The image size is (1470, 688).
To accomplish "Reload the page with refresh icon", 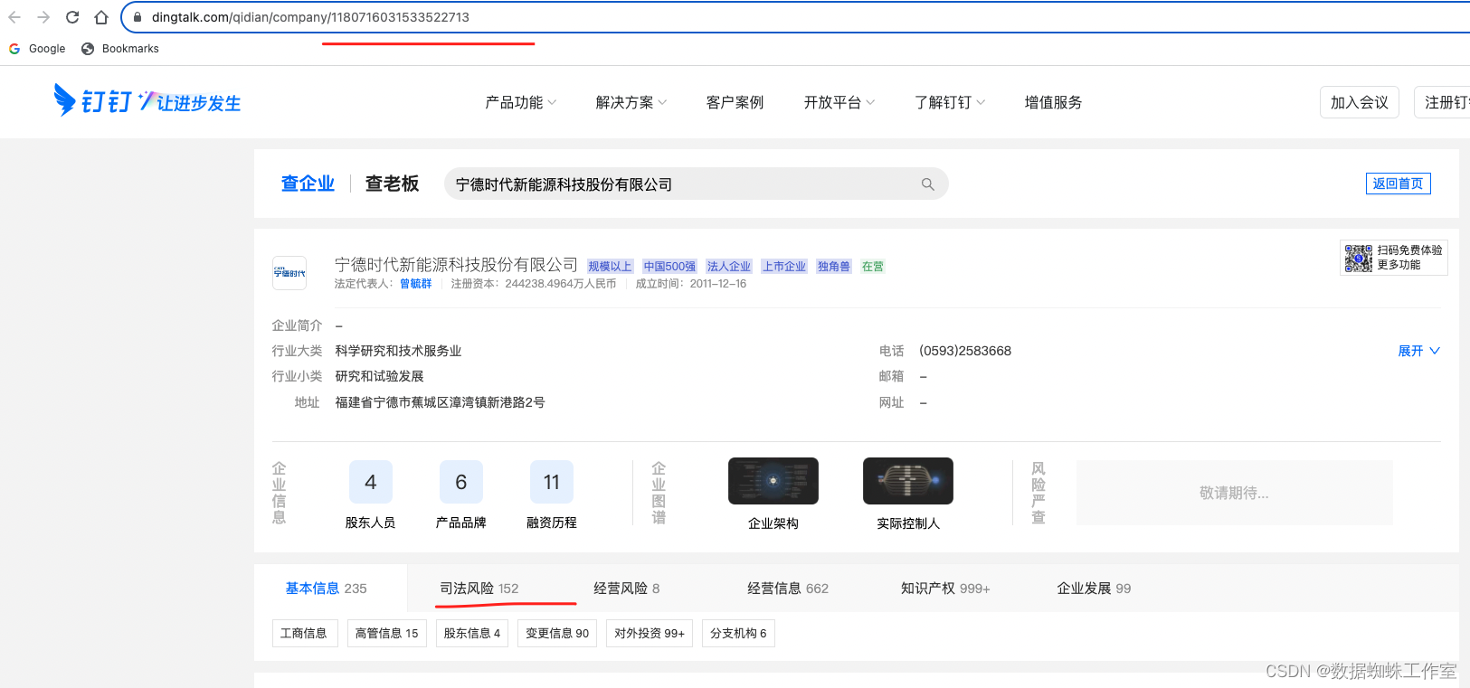I will (x=72, y=17).
